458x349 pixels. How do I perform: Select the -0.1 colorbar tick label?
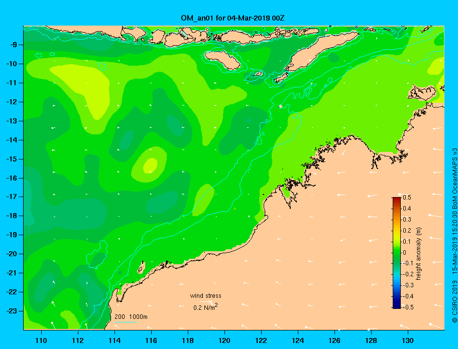(x=408, y=263)
